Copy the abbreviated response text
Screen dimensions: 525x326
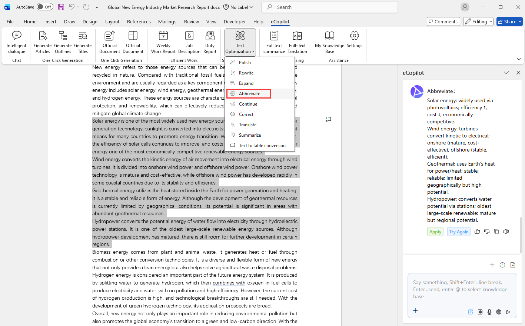tap(496, 232)
